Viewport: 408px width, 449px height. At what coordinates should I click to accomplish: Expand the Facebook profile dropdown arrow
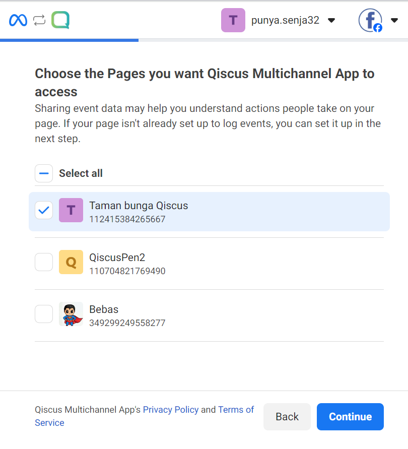(394, 20)
